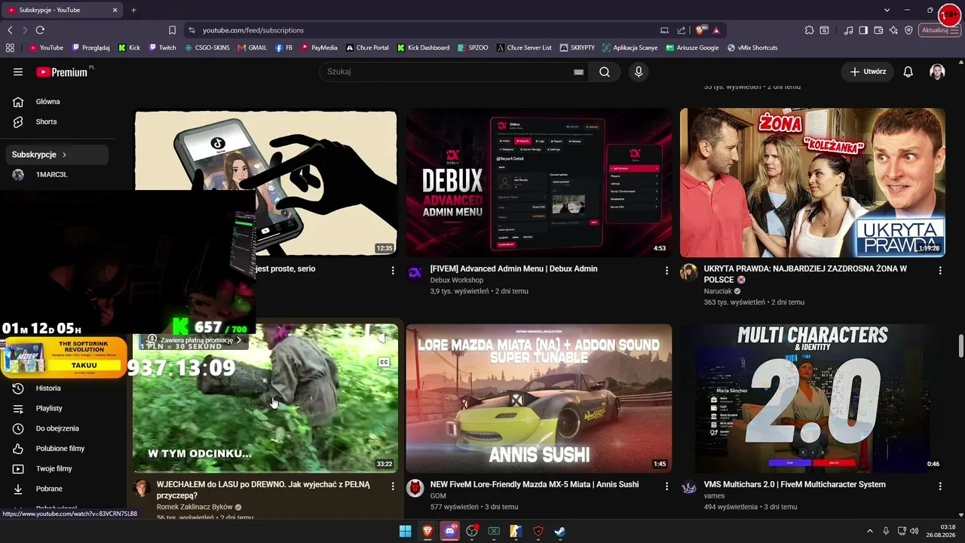Open Główna in the sidebar
This screenshot has width=965, height=543.
click(47, 102)
